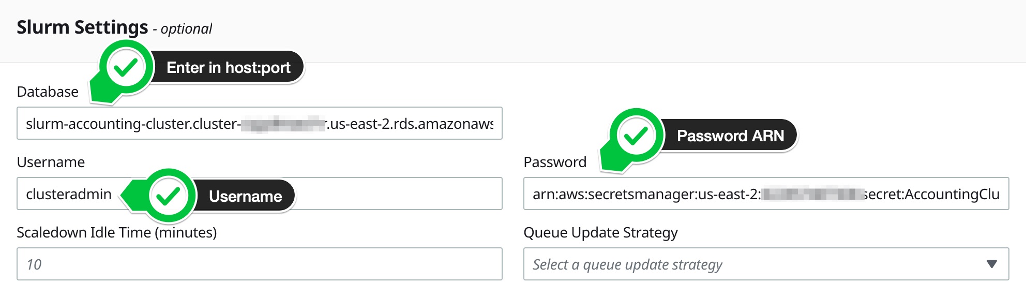Click the green checkmark beside 'Enter in host:port'
The image size is (1026, 297).
[x=126, y=67]
